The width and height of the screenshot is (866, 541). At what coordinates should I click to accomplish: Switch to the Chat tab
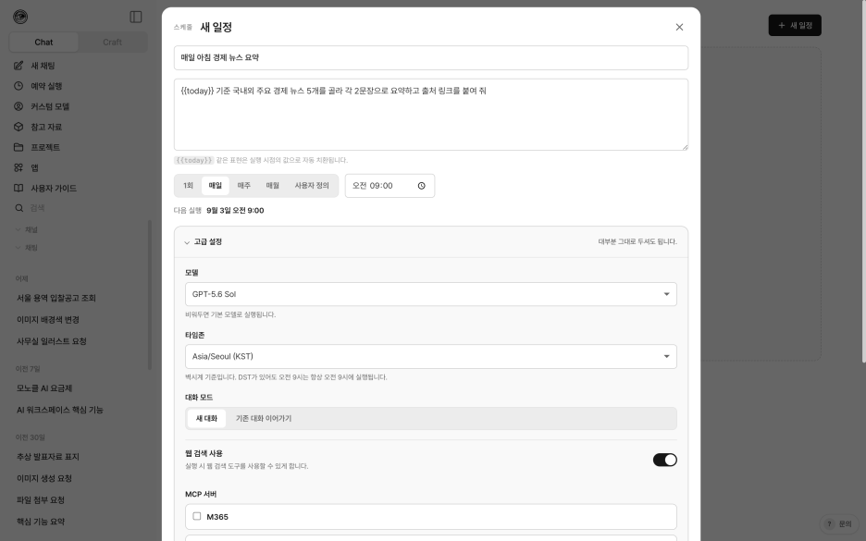pos(43,43)
